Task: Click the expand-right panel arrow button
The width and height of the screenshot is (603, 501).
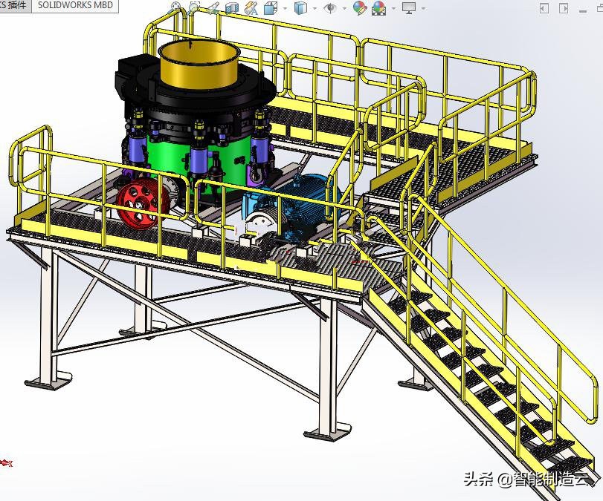Action: pyautogui.click(x=564, y=8)
